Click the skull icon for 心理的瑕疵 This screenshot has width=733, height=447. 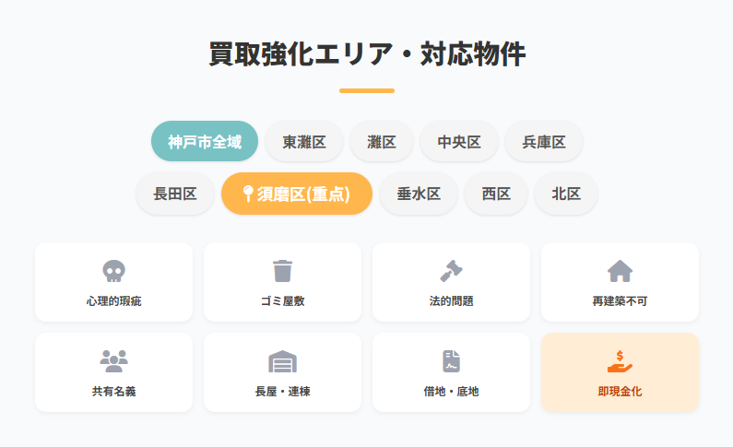[113, 271]
